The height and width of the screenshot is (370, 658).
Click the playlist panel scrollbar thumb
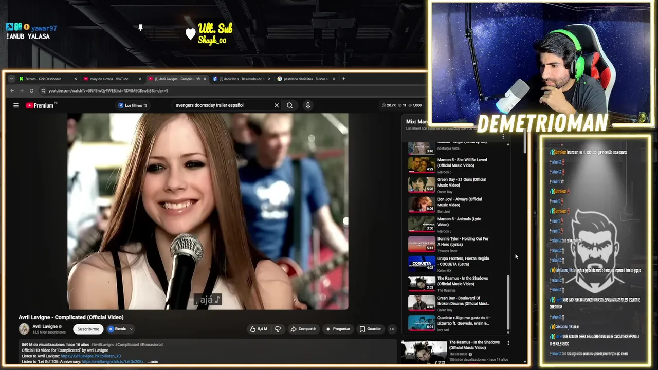click(x=508, y=302)
